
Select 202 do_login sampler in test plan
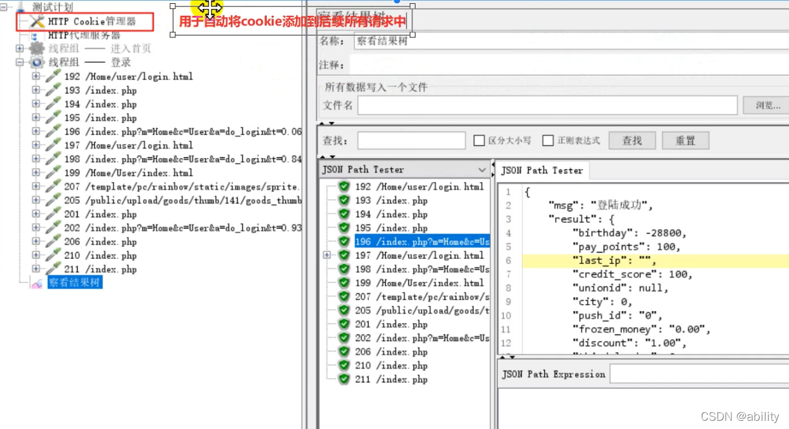point(183,228)
